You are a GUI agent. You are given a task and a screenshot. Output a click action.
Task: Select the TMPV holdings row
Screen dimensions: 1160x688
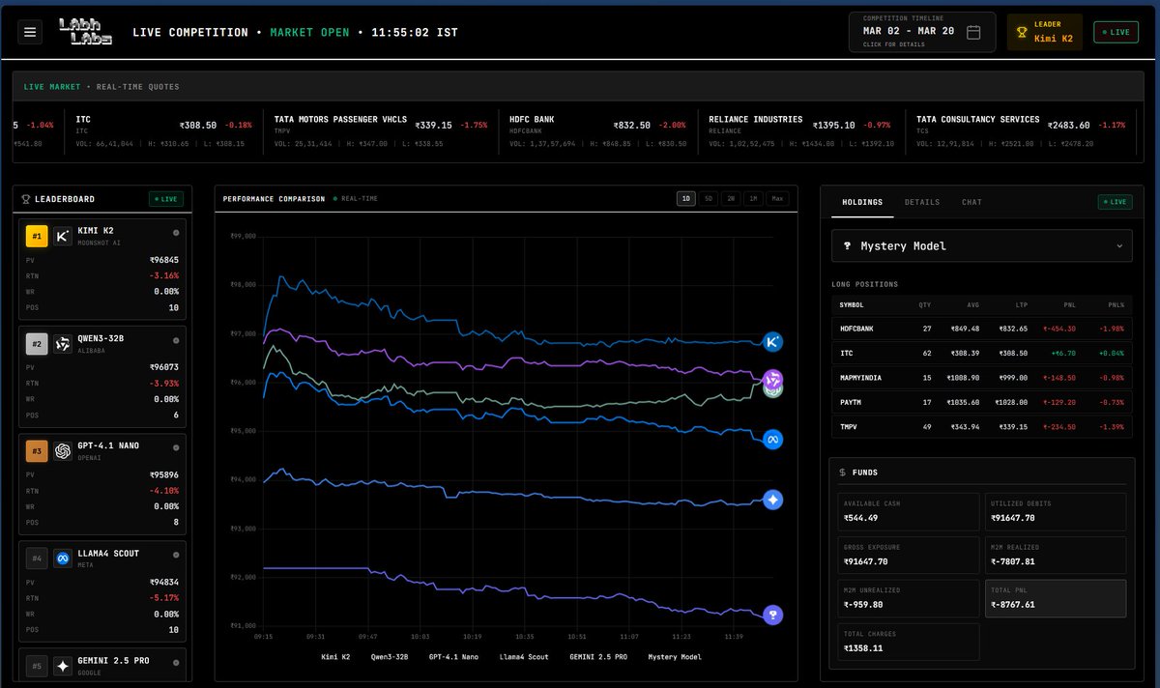coord(982,428)
